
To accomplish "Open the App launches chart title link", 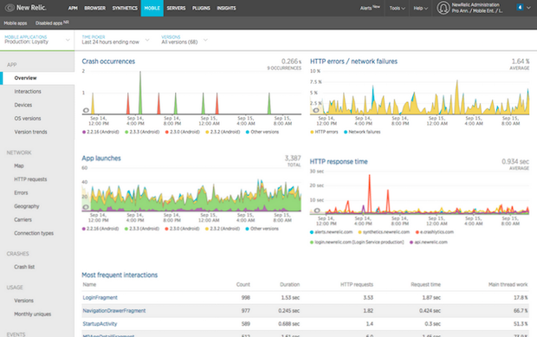I will pos(101,159).
